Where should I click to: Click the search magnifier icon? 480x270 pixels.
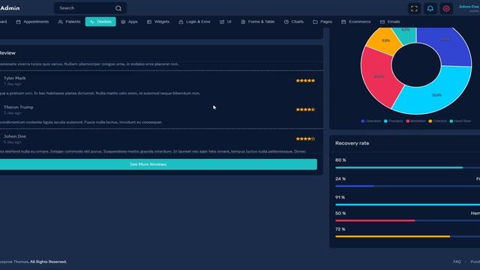click(x=118, y=8)
